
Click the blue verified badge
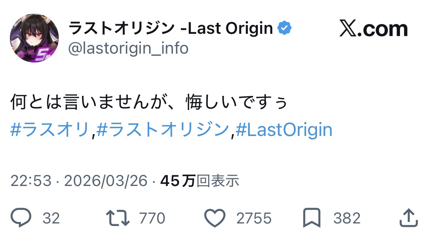(x=284, y=28)
